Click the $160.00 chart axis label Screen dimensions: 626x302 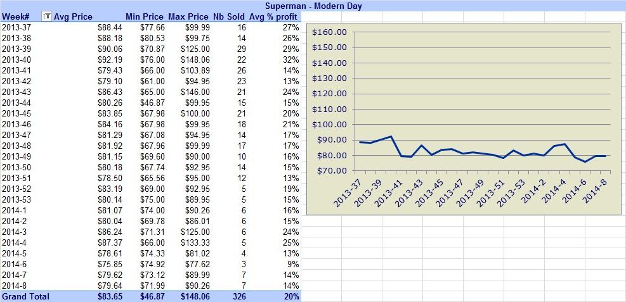pos(329,32)
